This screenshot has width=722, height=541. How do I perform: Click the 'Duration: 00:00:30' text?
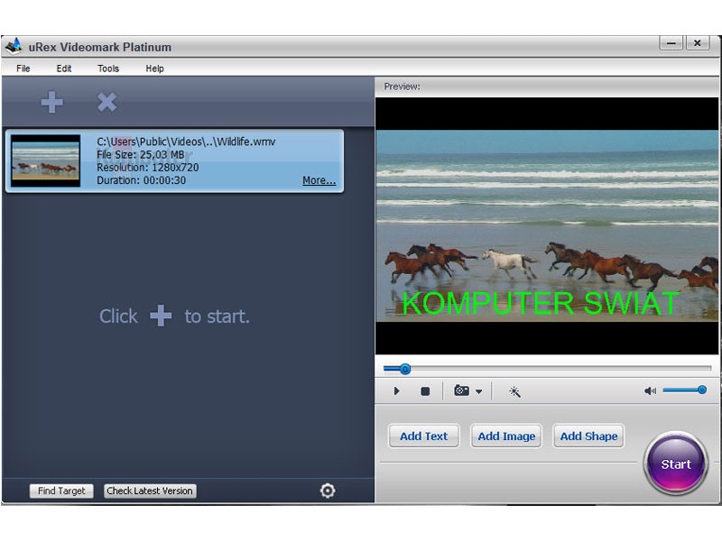(141, 180)
